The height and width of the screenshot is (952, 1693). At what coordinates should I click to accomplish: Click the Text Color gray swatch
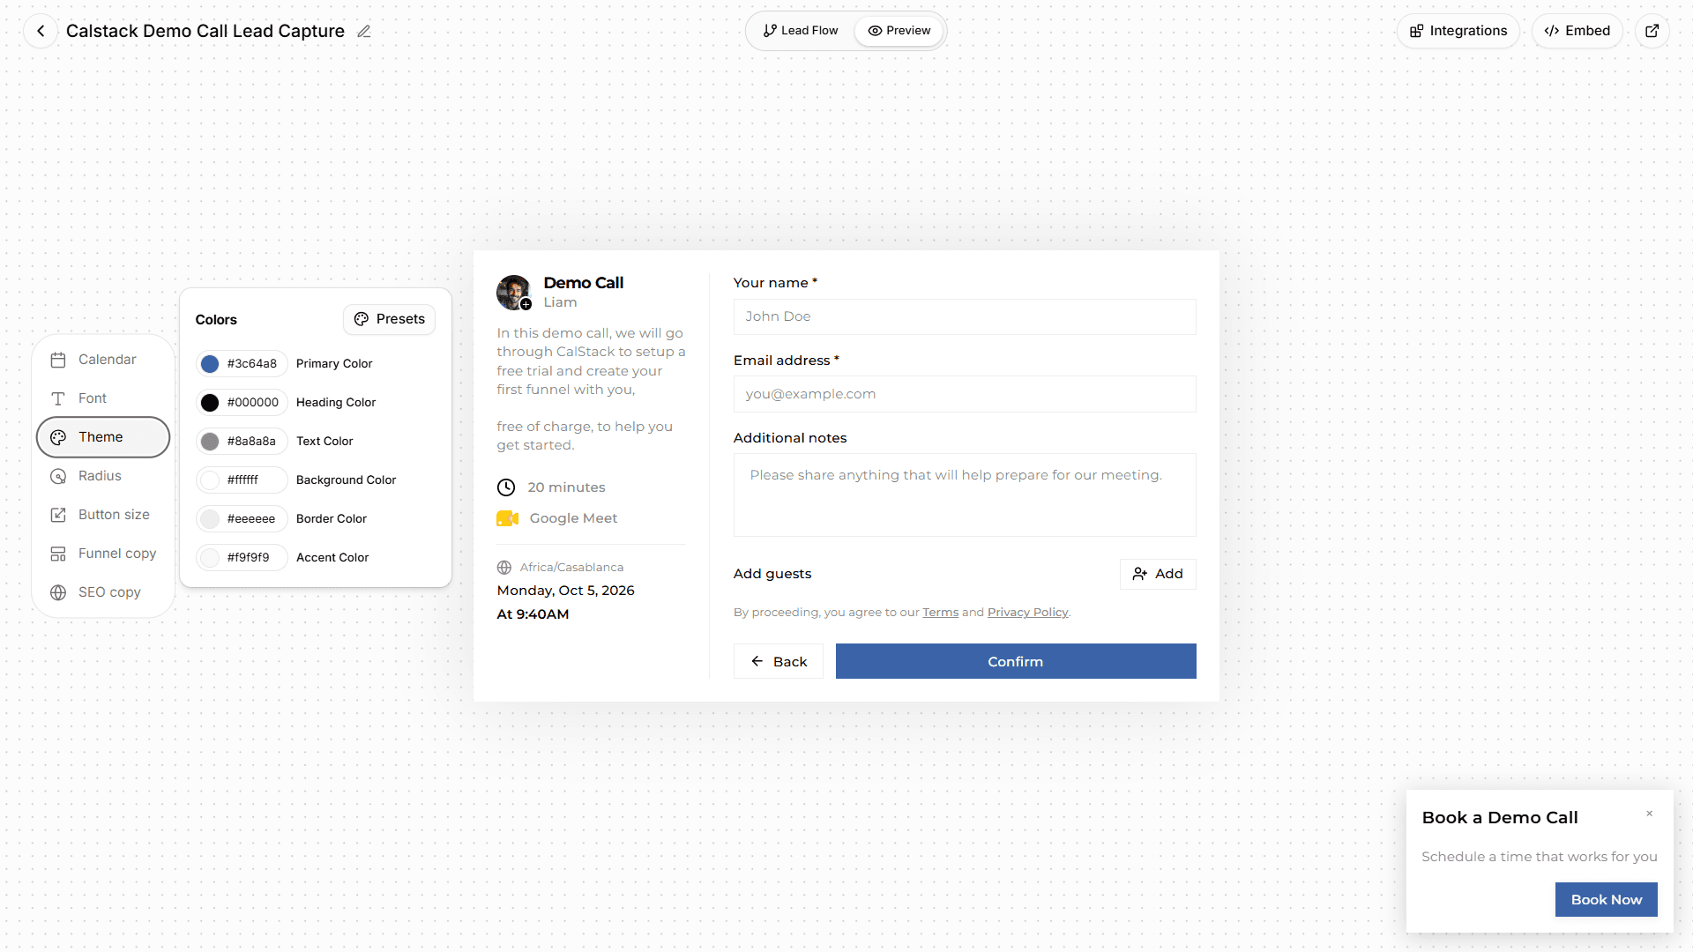[210, 442]
